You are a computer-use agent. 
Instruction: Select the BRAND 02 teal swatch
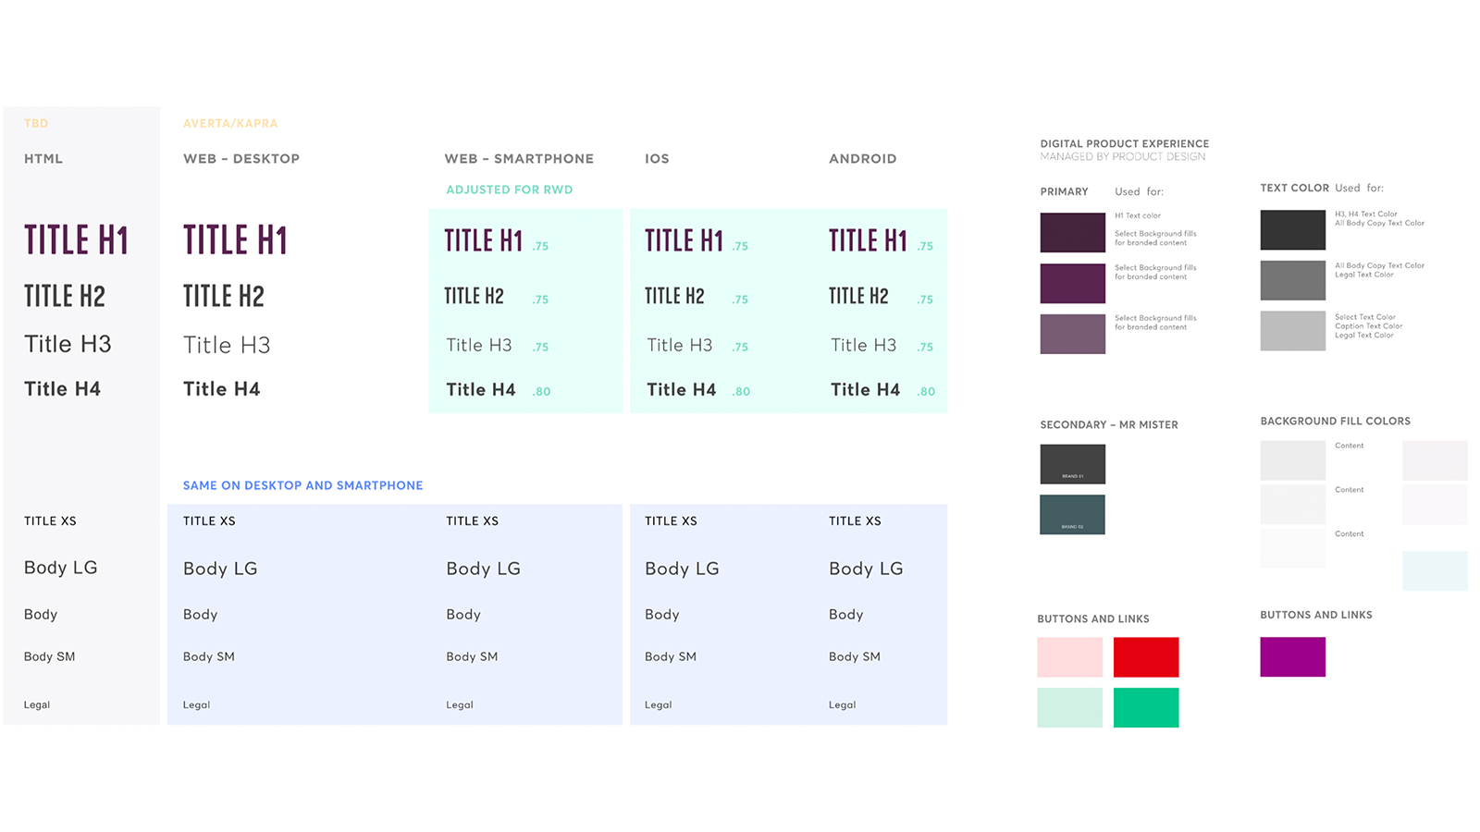point(1072,515)
